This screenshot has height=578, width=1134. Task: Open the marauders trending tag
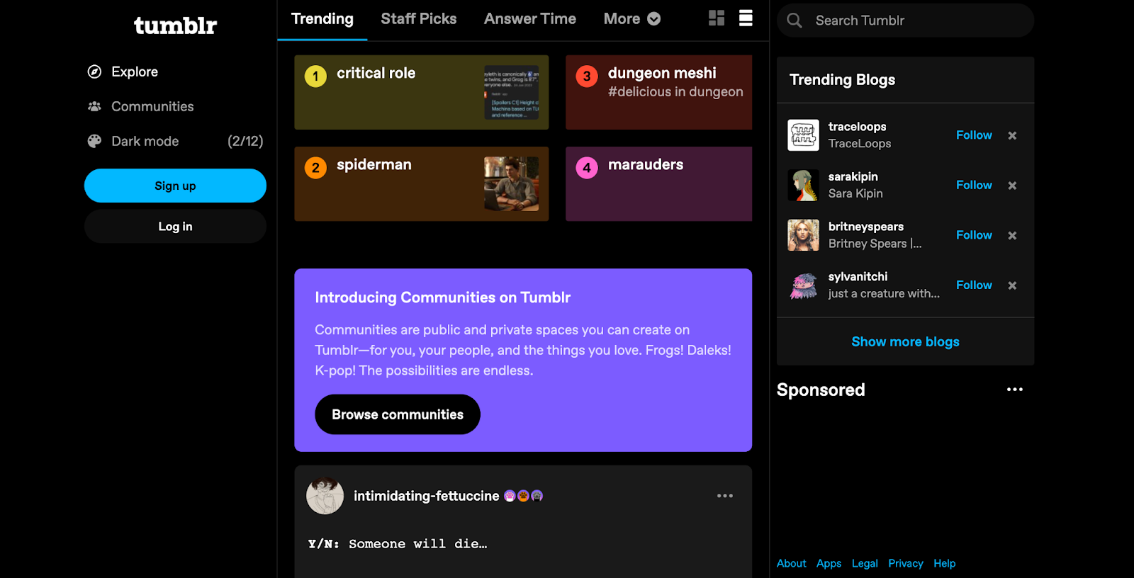658,183
